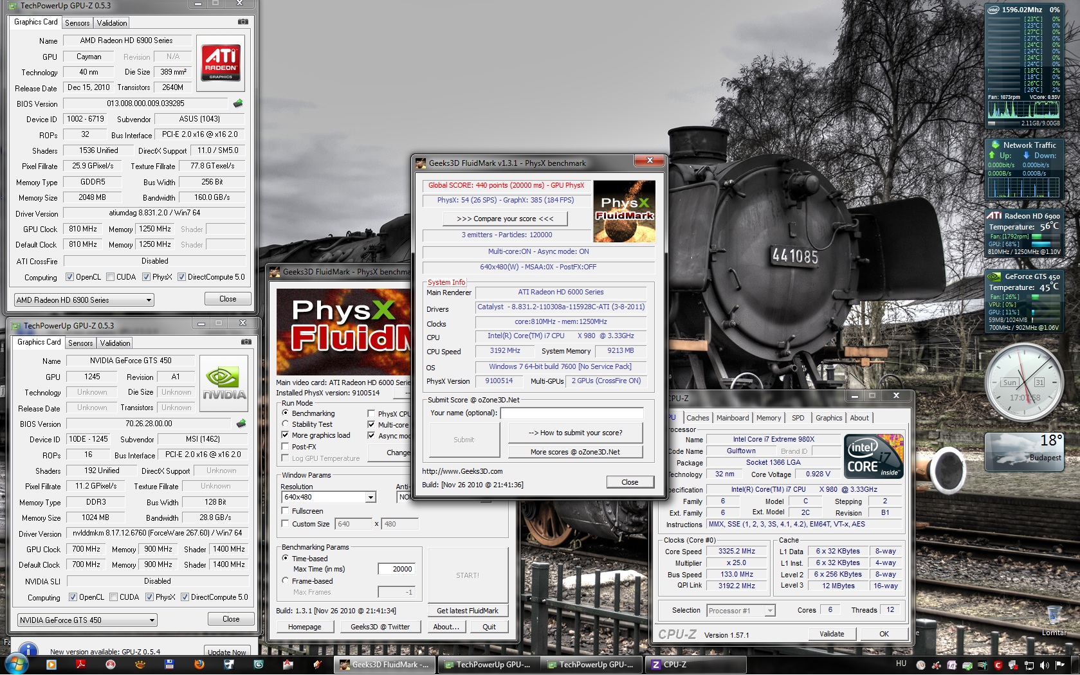
Task: Click the Global SCORE 440 points text
Action: pyautogui.click(x=506, y=185)
